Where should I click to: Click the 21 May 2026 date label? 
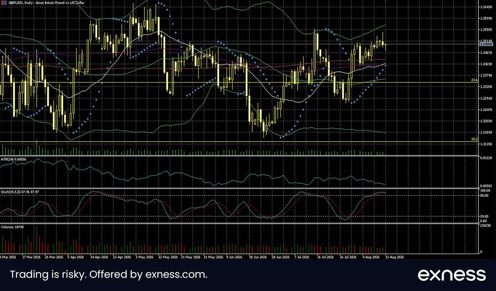191,257
